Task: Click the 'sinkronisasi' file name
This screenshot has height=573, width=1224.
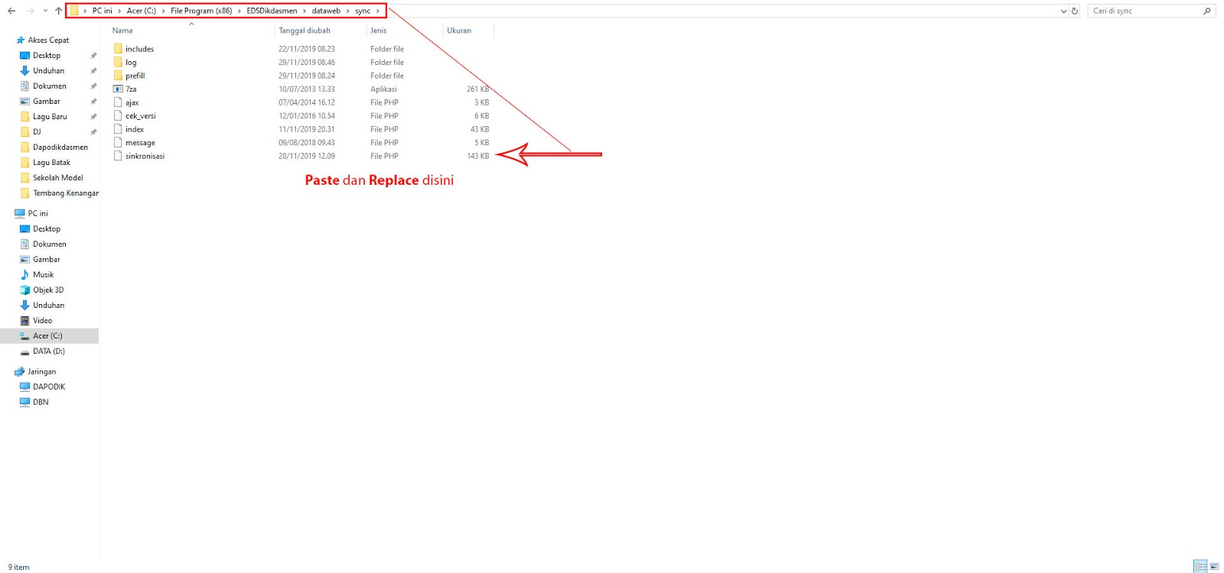Action: [x=145, y=156]
